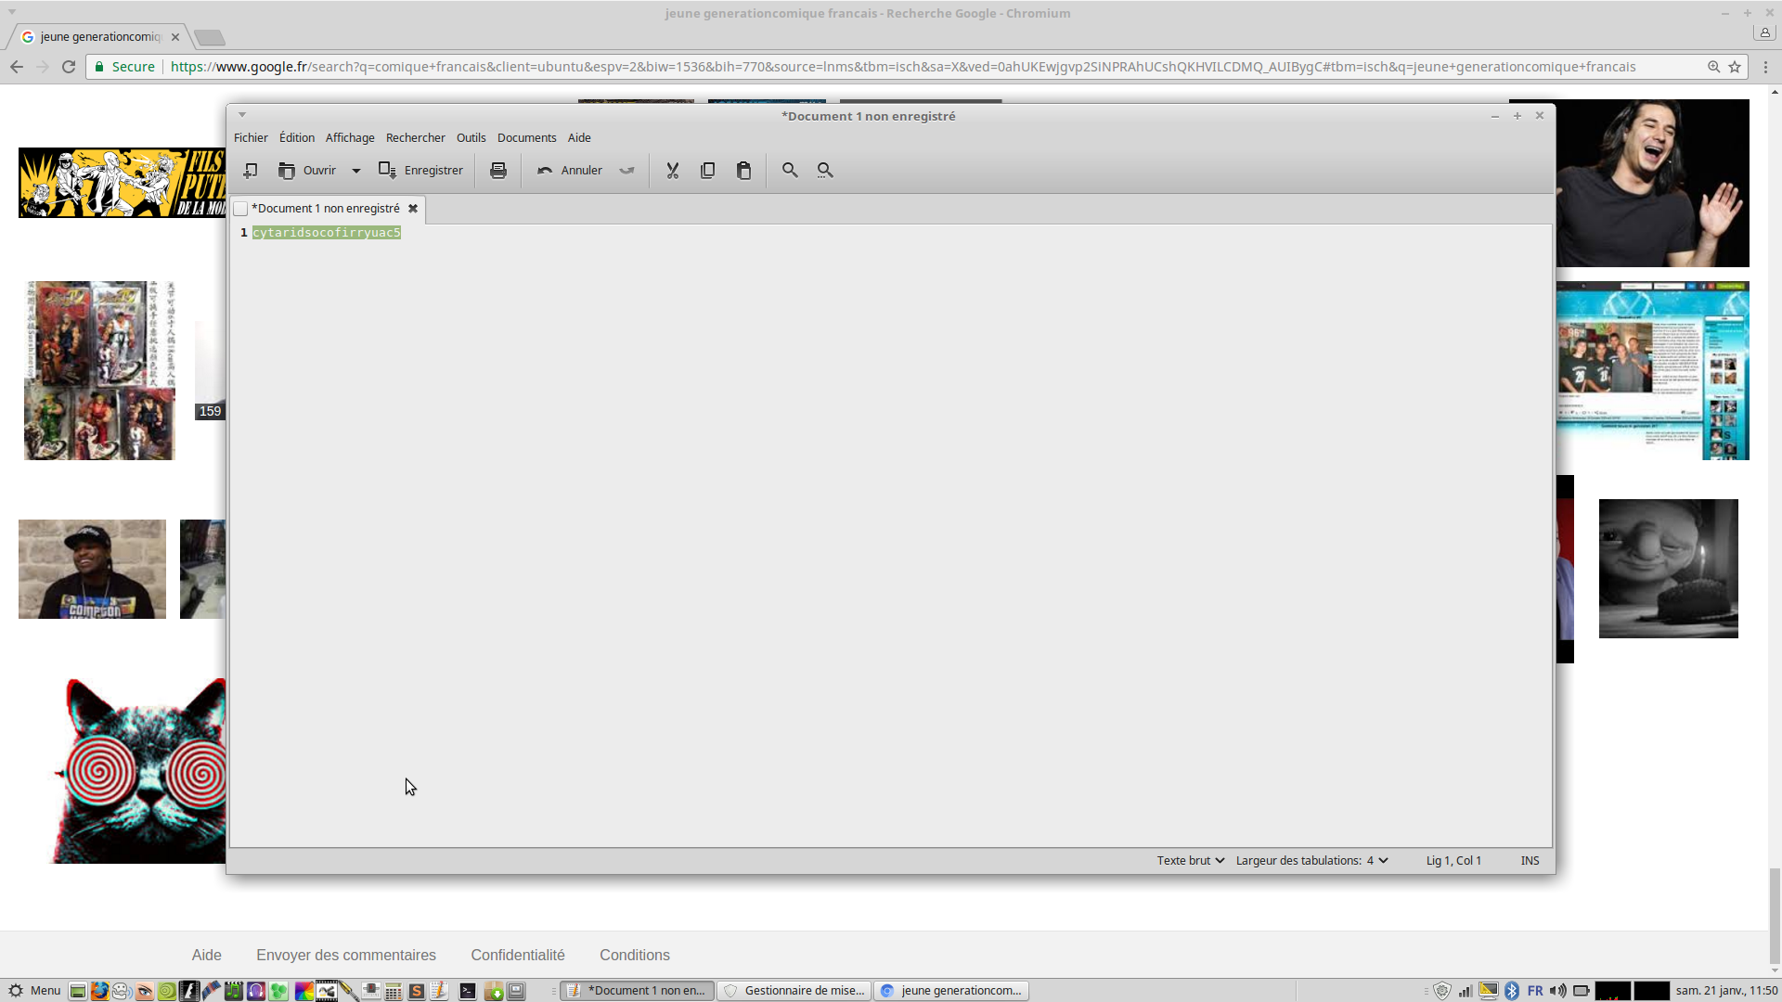Click the print icon in toolbar
Viewport: 1782px width, 1002px height.
(x=498, y=171)
